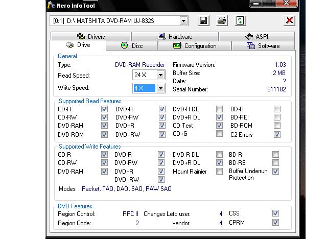Click the Refresh icon
The height and width of the screenshot is (241, 327).
240,21
